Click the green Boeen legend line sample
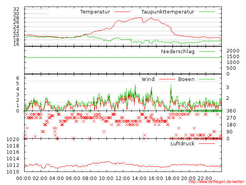 [x=207, y=79]
